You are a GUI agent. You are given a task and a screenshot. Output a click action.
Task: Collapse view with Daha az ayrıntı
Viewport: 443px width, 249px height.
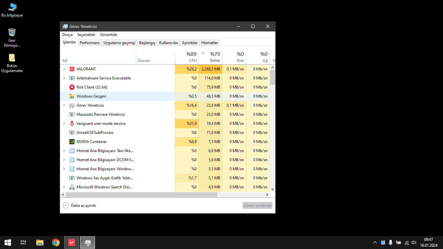(x=79, y=206)
